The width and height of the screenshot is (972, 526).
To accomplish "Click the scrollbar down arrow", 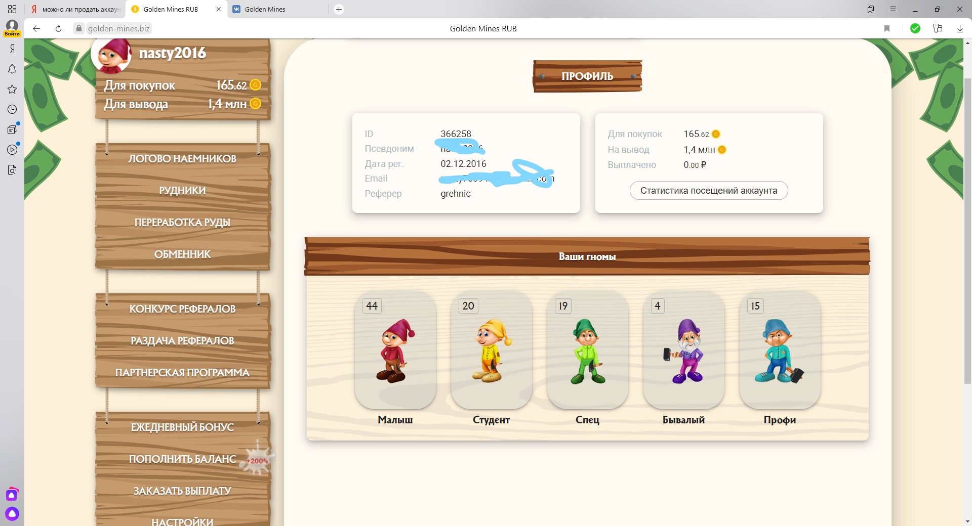I will pyautogui.click(x=967, y=521).
